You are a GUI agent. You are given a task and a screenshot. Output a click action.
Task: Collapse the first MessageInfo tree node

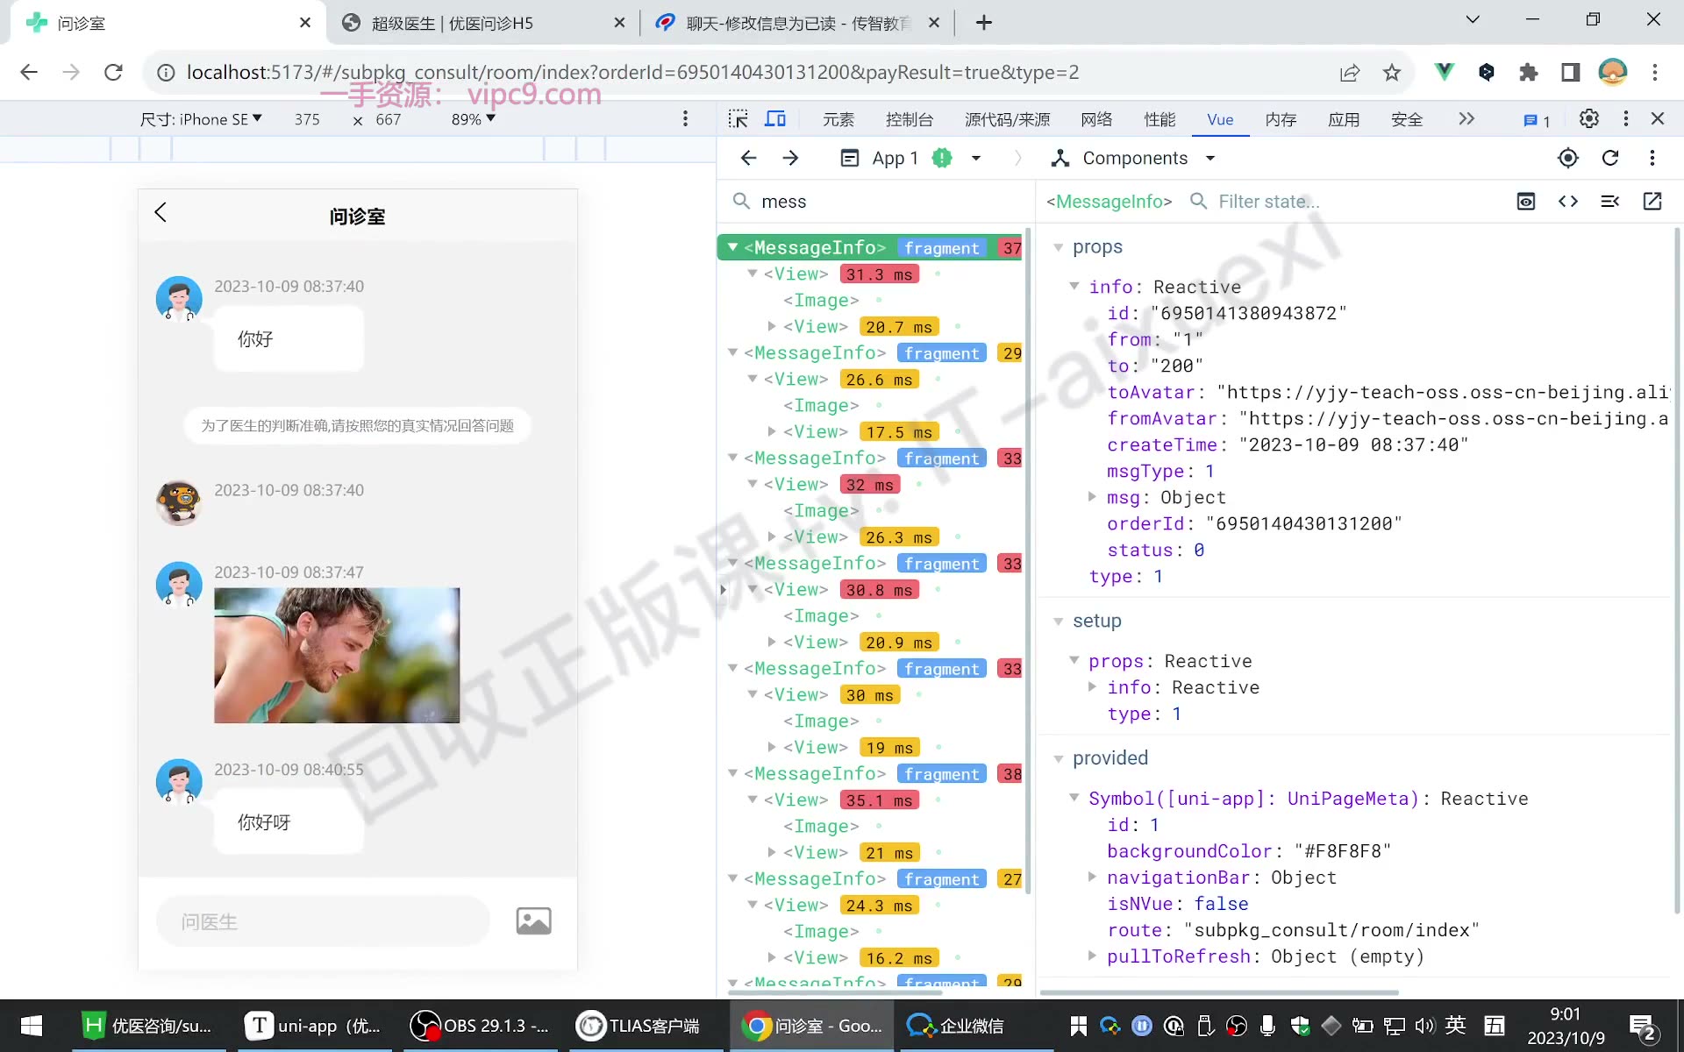732,247
